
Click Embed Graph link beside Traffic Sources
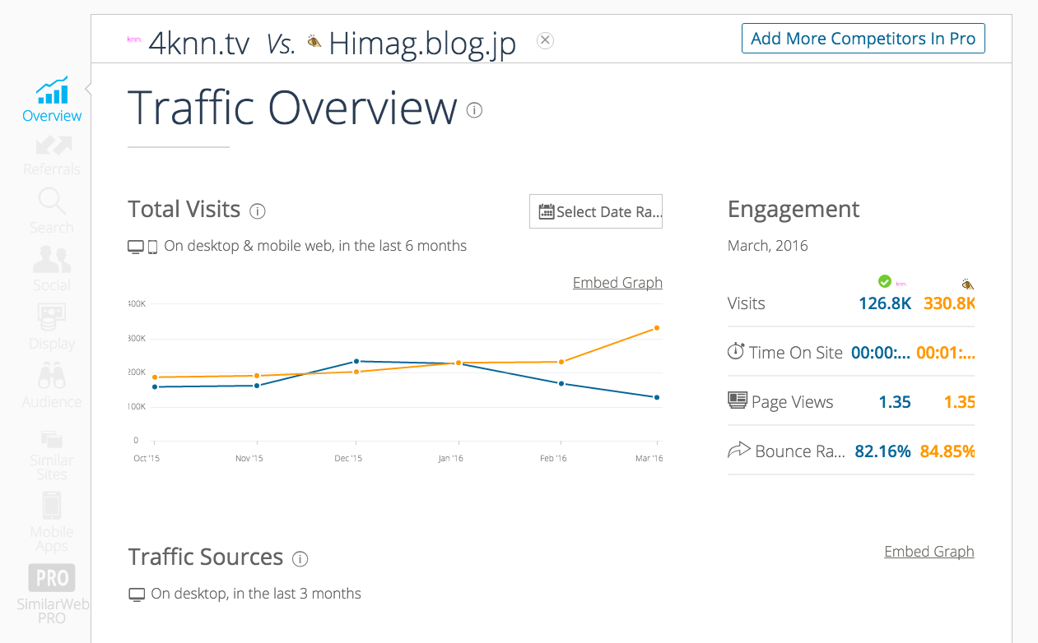click(x=929, y=551)
